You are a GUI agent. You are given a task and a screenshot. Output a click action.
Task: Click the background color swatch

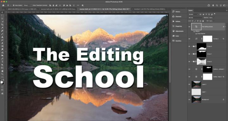tap(3, 83)
